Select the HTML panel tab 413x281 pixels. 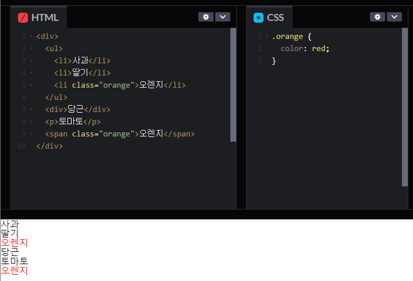point(39,17)
